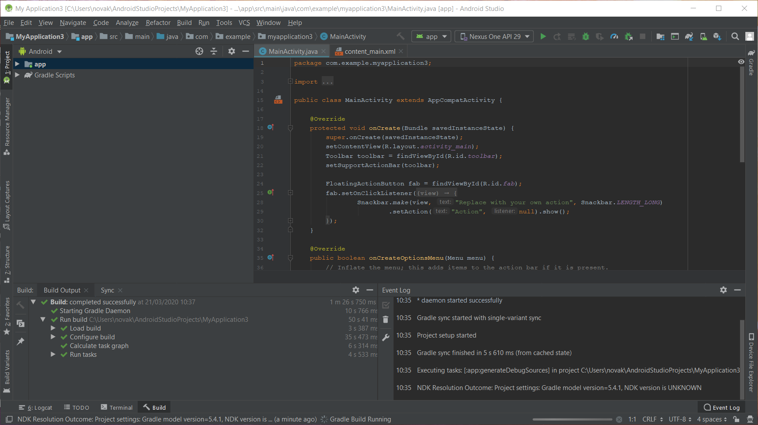Image resolution: width=758 pixels, height=425 pixels.
Task: Open the app run configuration dropdown
Action: click(x=431, y=37)
